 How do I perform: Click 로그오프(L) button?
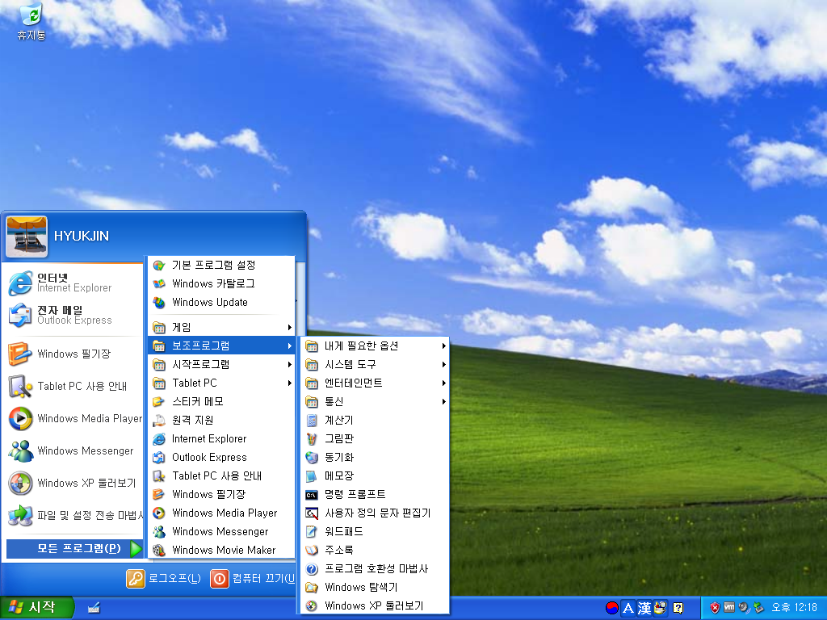tap(163, 578)
